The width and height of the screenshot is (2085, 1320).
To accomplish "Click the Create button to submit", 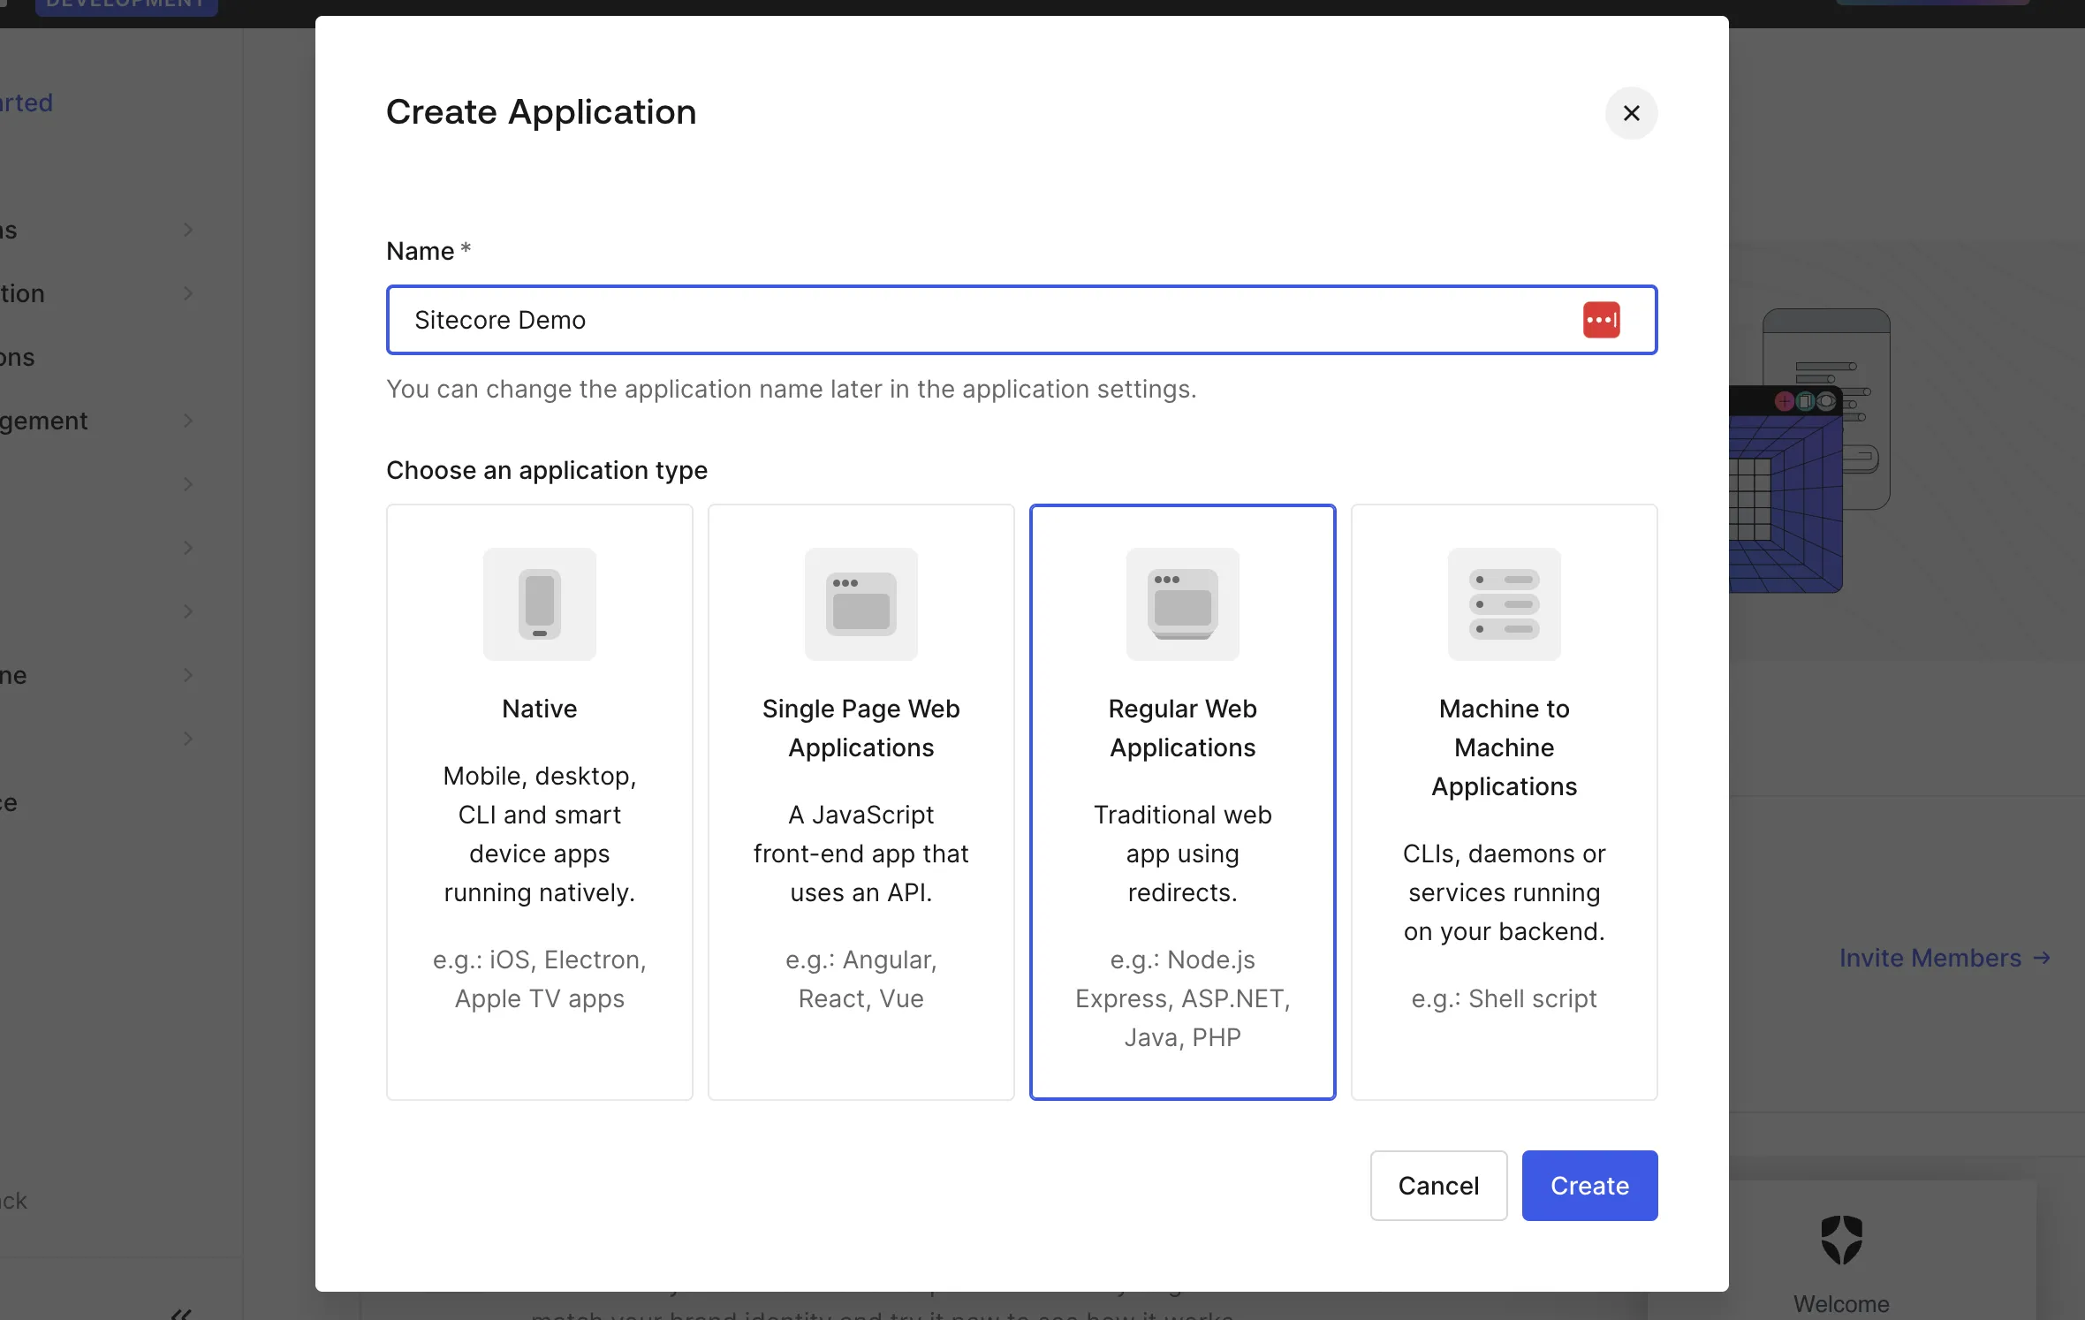I will (x=1588, y=1185).
